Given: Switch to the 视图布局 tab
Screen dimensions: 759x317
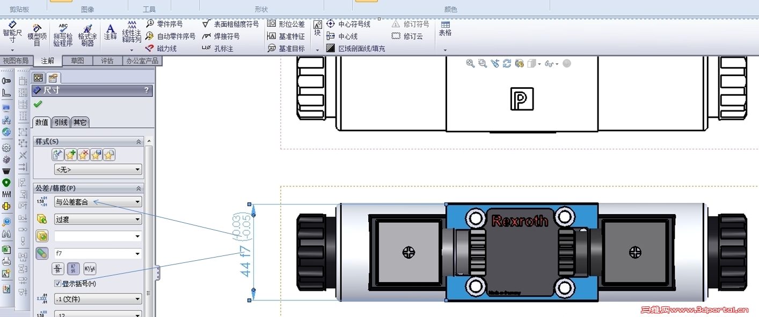Looking at the screenshot, I should 16,61.
